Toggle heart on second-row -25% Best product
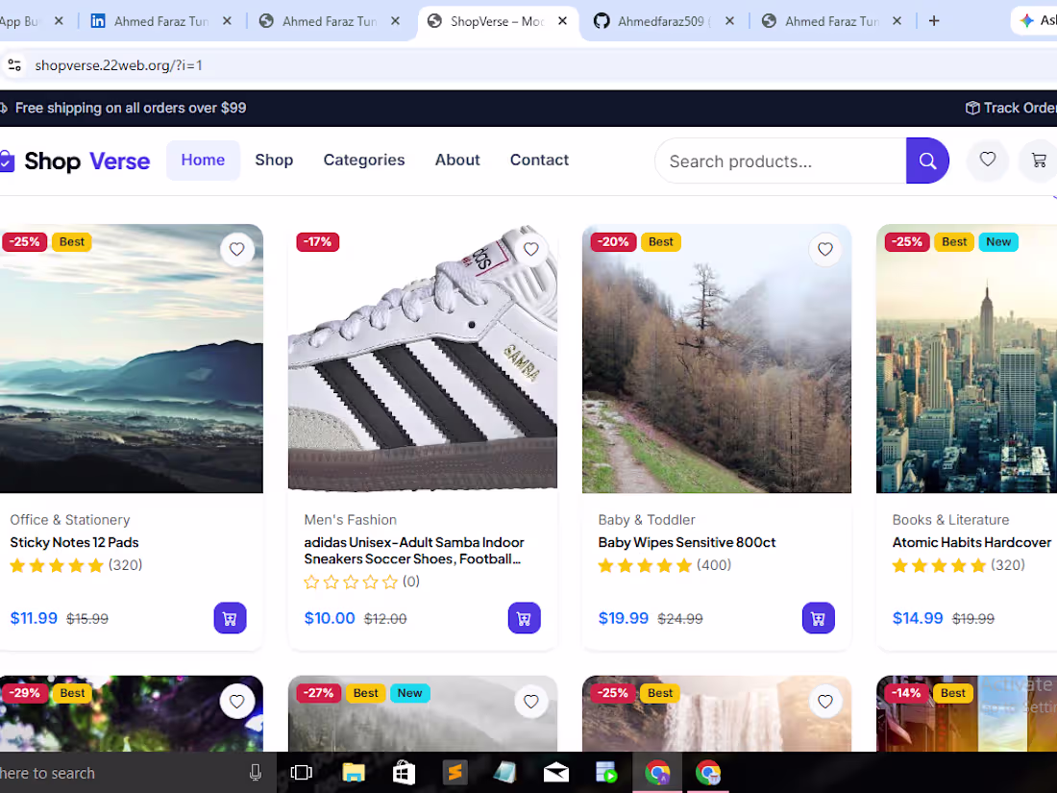1057x793 pixels. 825,702
